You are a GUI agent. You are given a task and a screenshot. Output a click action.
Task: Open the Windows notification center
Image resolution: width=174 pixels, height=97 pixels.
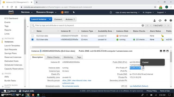tap(169, 95)
